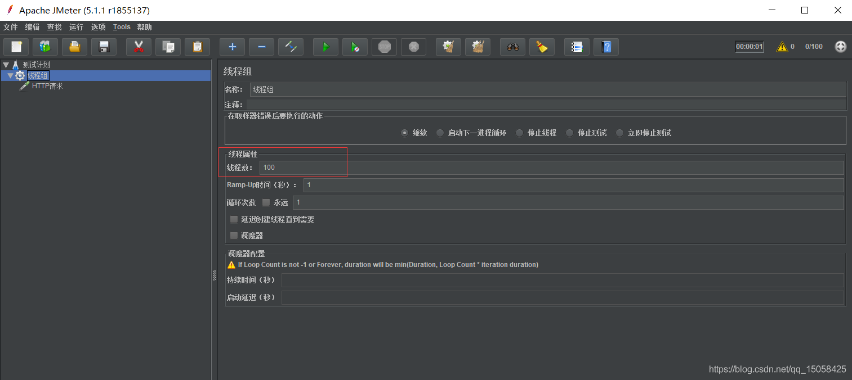The image size is (852, 380).
Task: Save the test plan using the disk icon
Action: click(x=104, y=47)
